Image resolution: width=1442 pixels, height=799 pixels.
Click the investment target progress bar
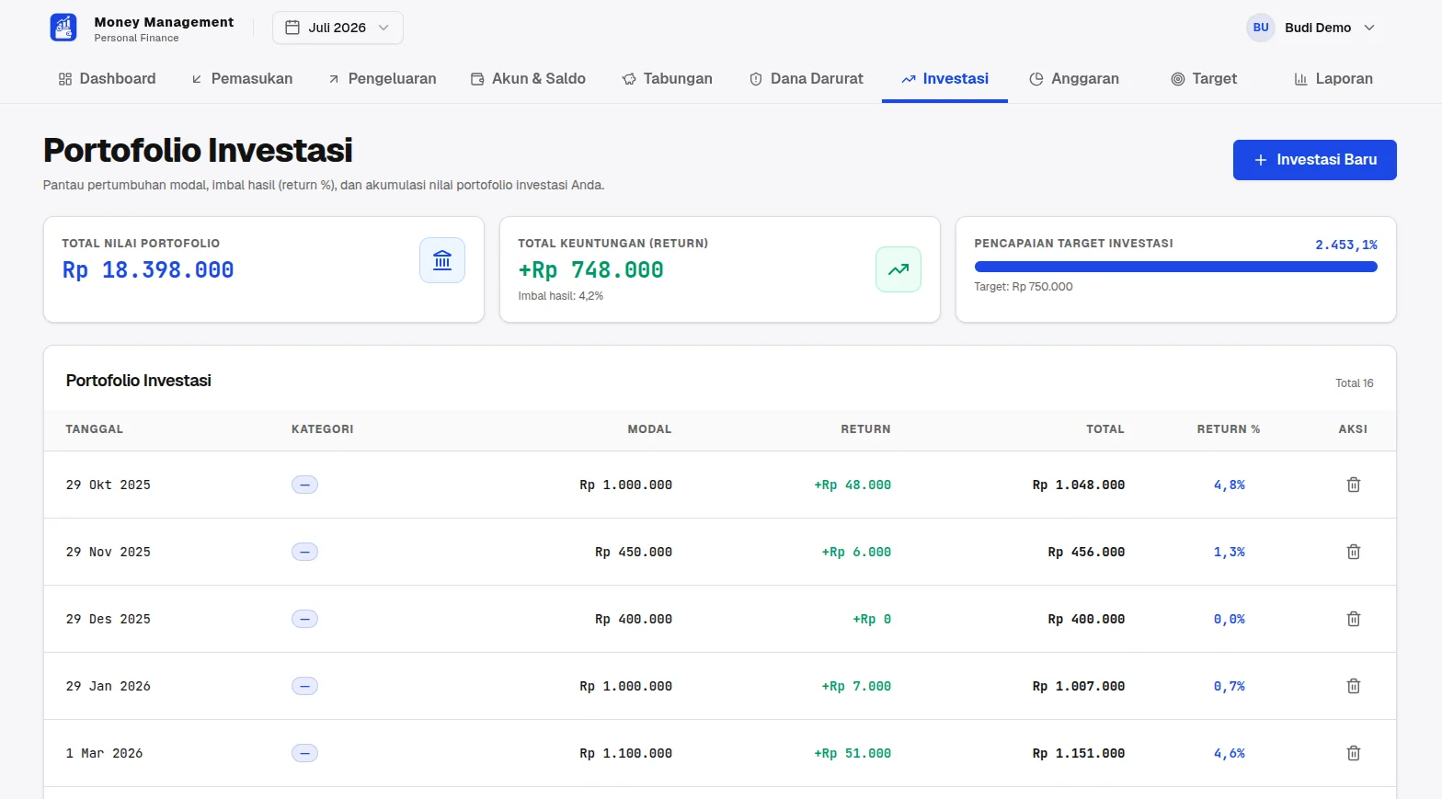click(1176, 267)
